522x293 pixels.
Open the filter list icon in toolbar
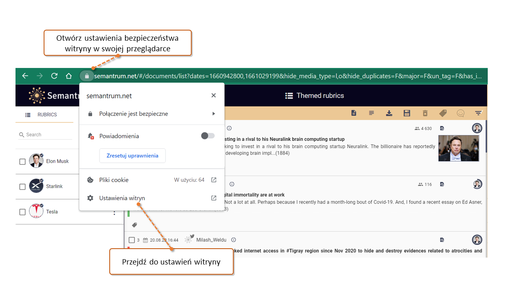(x=478, y=113)
